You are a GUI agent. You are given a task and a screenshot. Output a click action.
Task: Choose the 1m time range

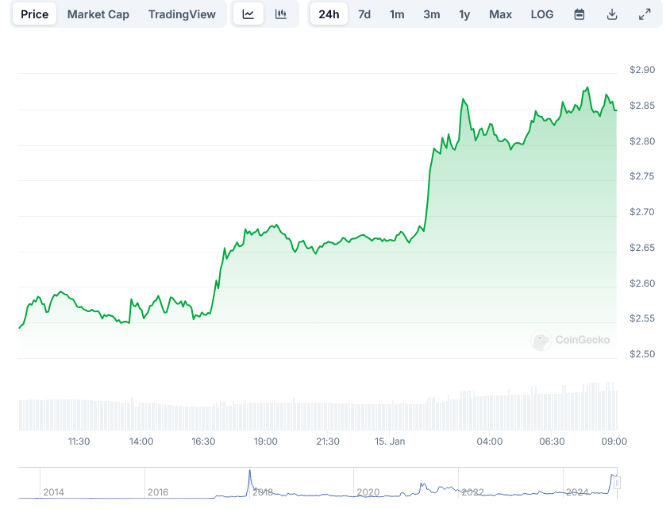397,14
